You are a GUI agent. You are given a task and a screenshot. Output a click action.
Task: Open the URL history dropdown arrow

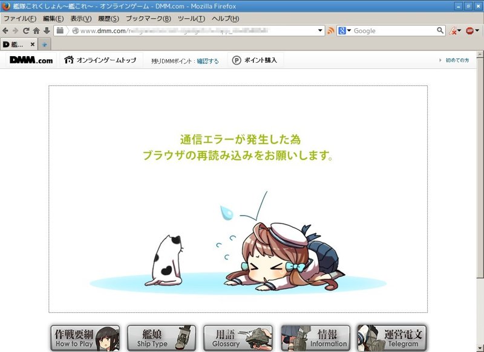click(x=320, y=30)
